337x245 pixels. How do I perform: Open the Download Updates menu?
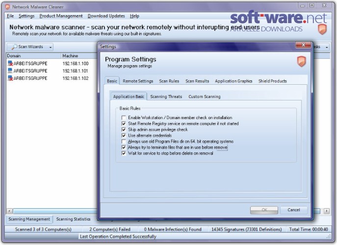coord(106,16)
